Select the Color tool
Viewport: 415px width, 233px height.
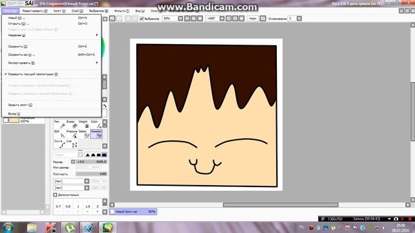pos(96,124)
